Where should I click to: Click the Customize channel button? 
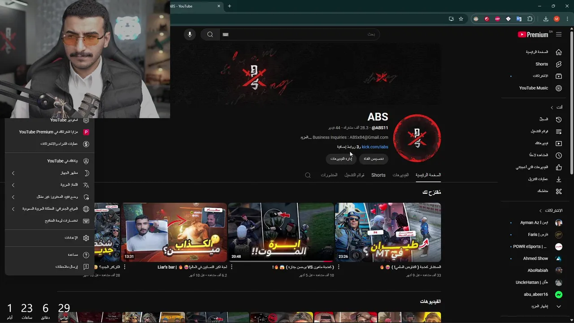pos(374,158)
